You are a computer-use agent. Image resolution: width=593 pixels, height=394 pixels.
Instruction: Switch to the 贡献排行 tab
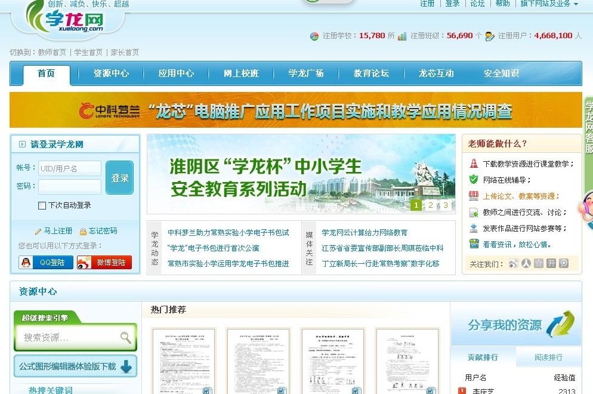[483, 357]
